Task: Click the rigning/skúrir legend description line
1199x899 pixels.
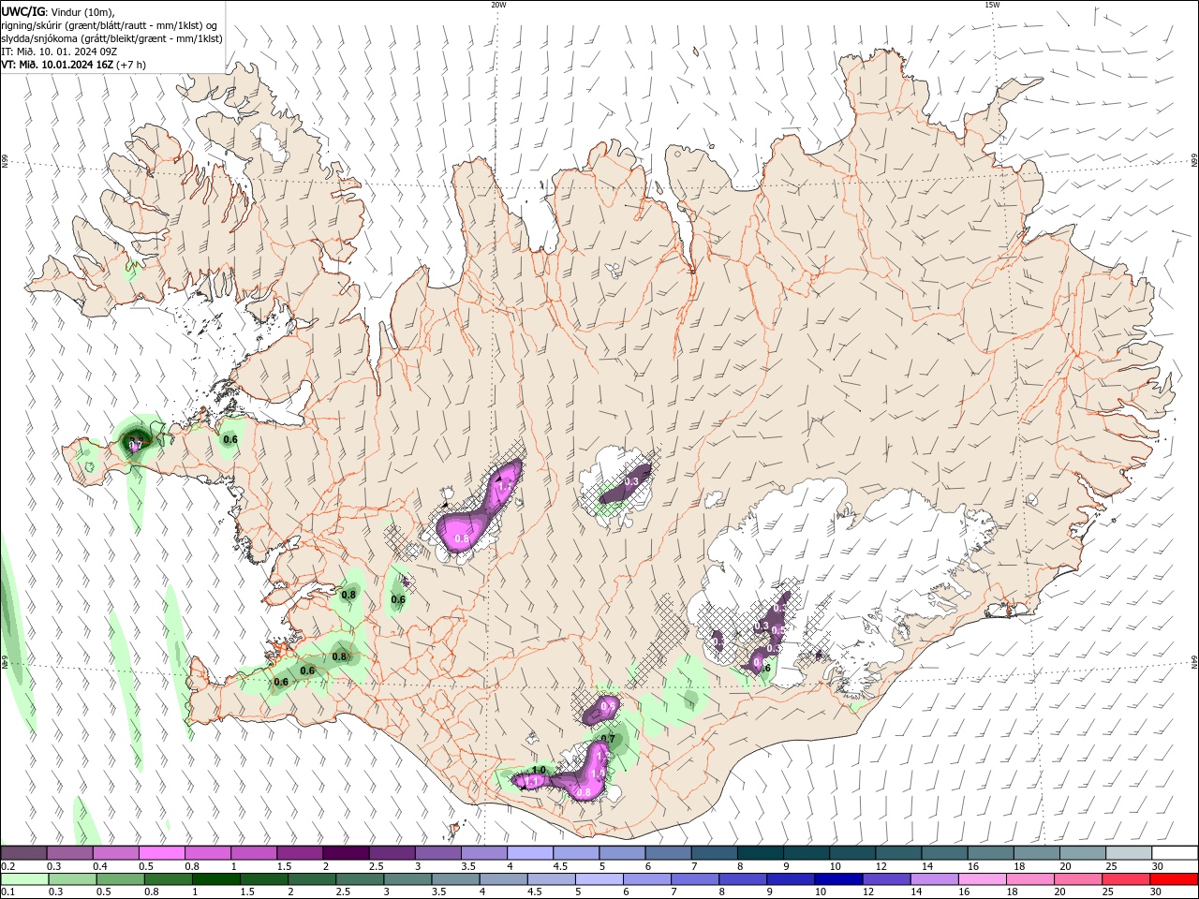Action: coord(109,25)
